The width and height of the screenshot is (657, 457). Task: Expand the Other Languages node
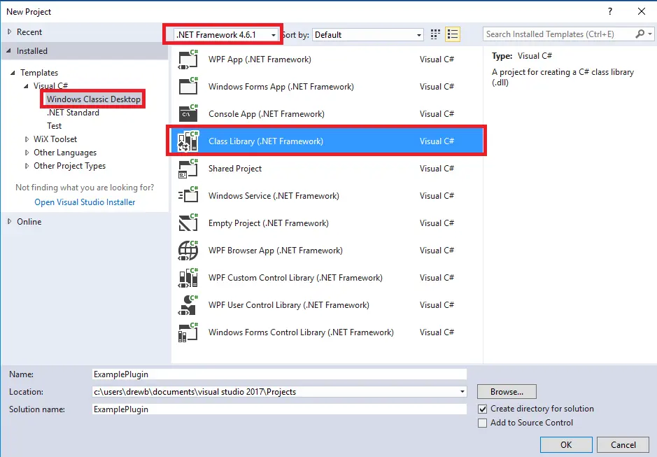coord(27,153)
